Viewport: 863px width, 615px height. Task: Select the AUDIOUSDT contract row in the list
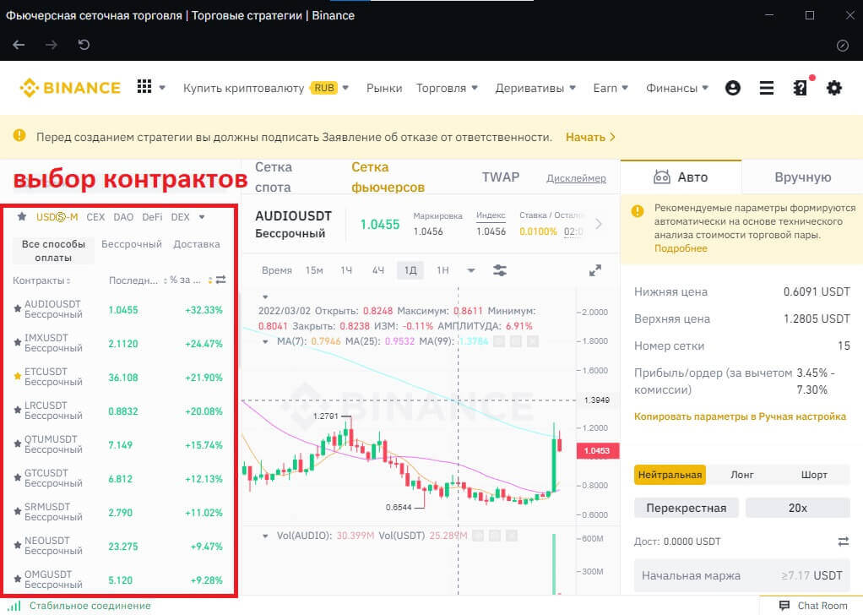(118, 310)
